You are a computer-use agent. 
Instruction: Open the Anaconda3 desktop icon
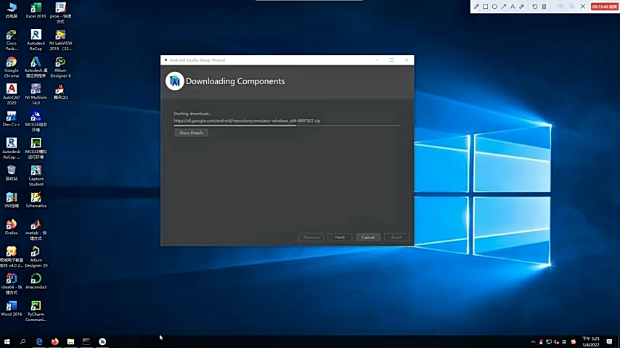coord(36,281)
